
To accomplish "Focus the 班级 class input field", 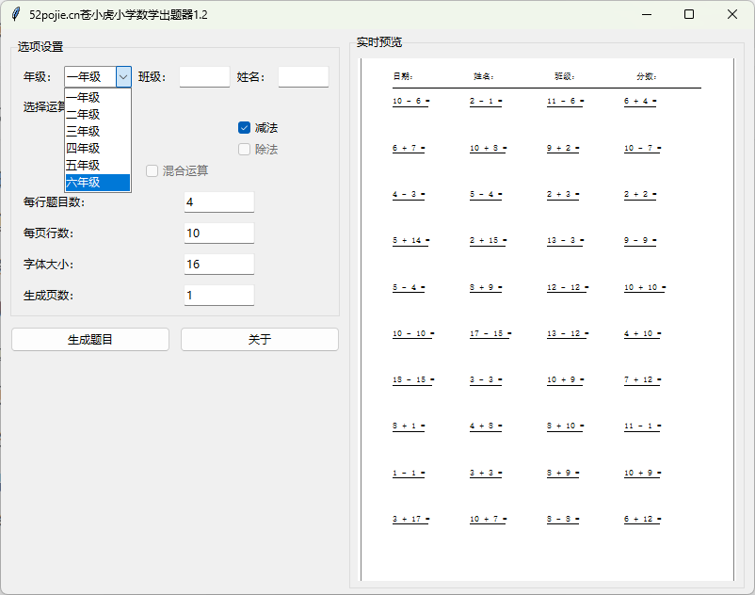I will 204,77.
